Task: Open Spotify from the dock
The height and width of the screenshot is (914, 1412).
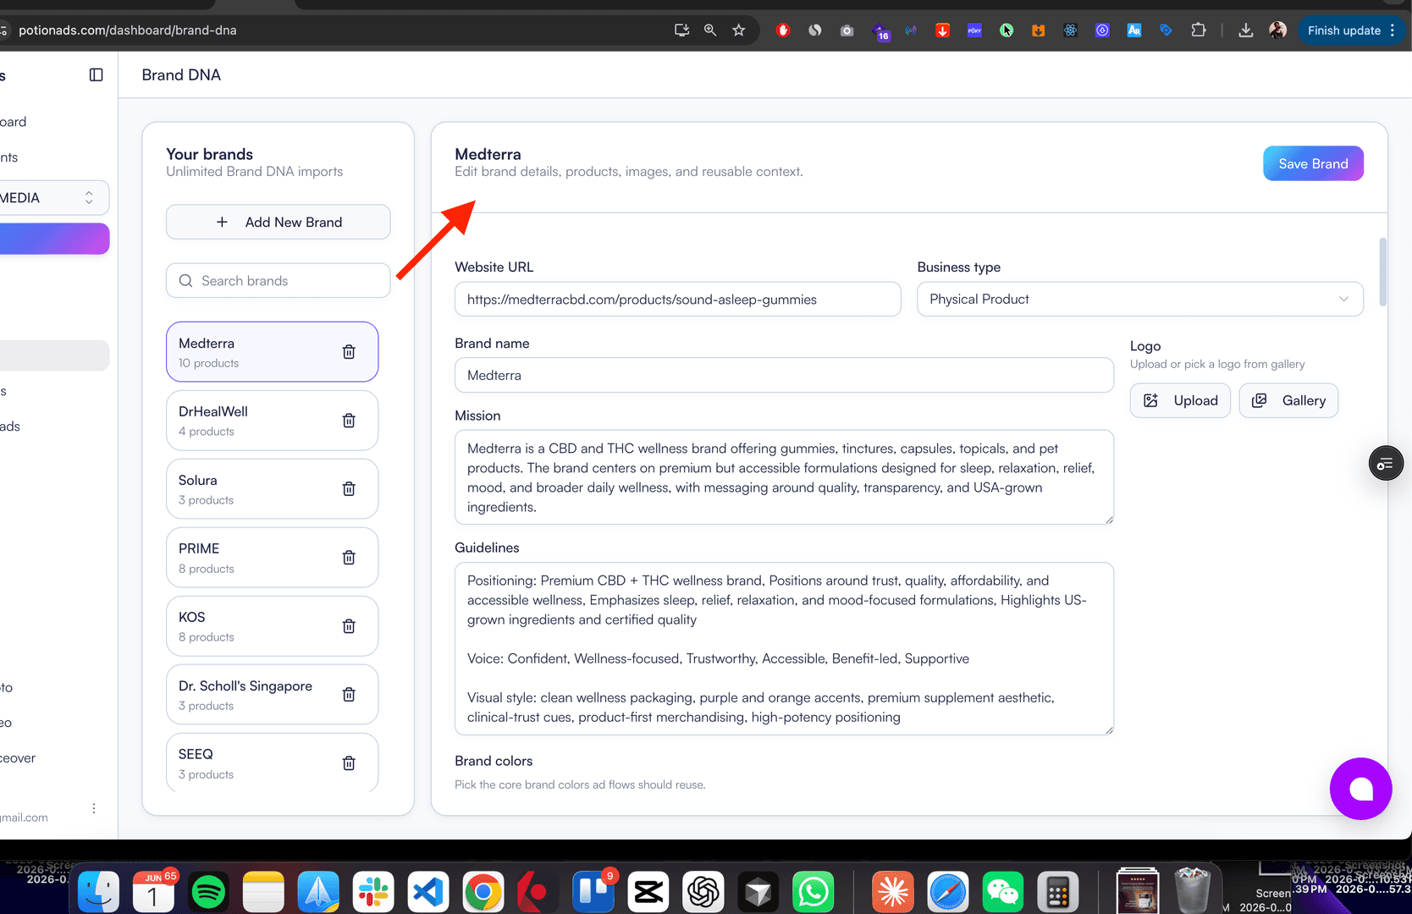Action: click(208, 892)
